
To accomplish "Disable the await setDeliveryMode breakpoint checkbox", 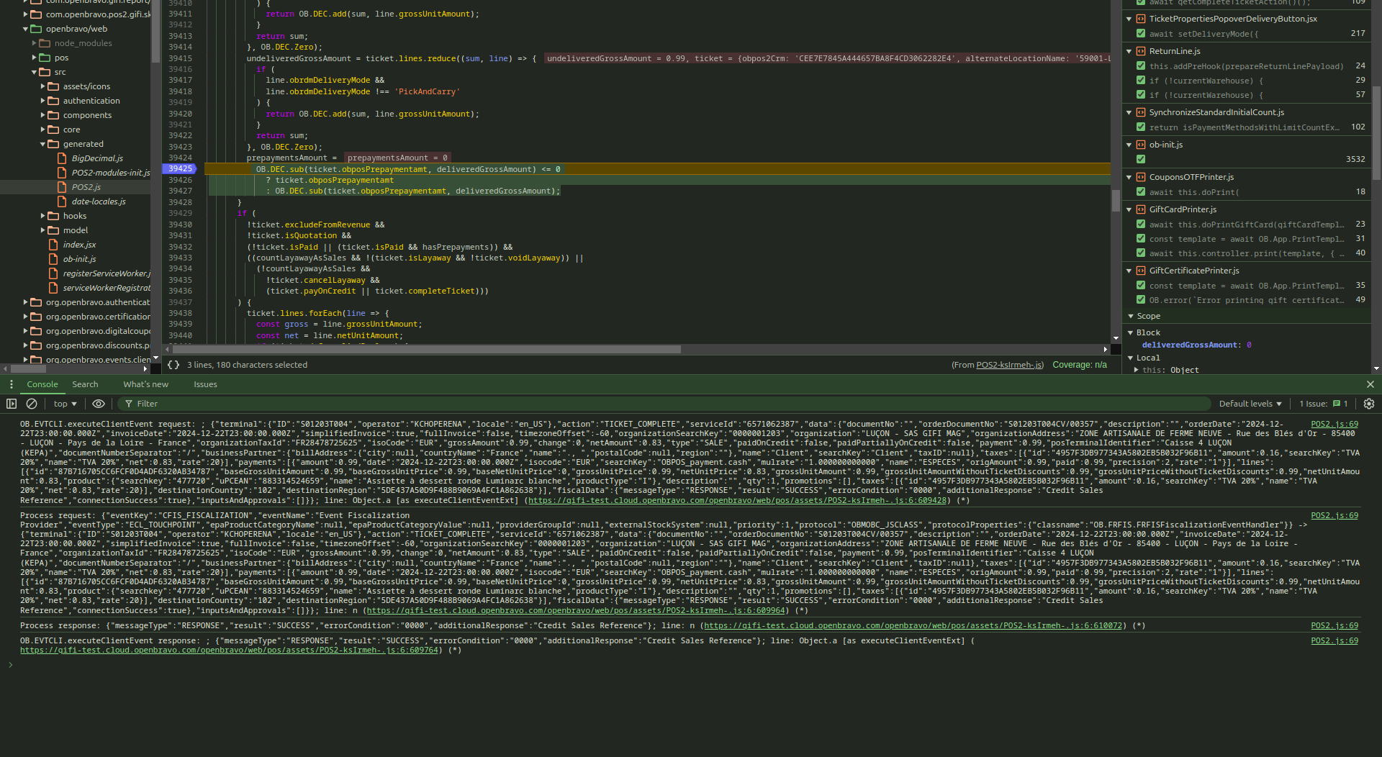I will (1141, 34).
